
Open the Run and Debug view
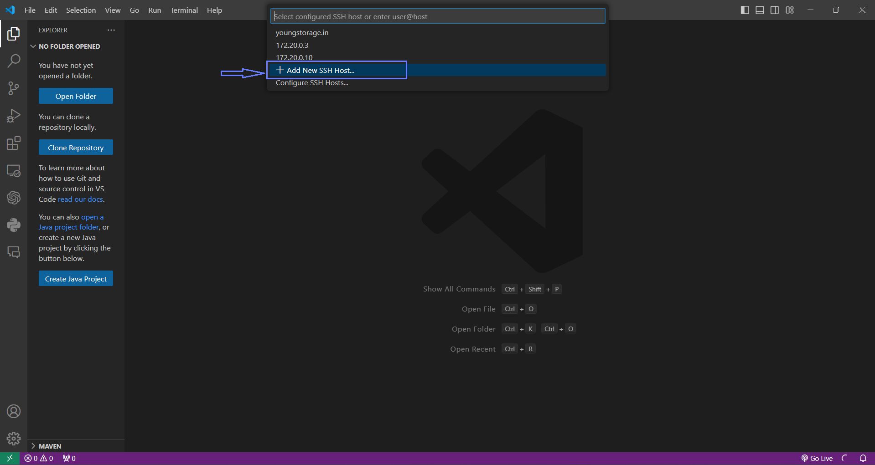pyautogui.click(x=14, y=116)
